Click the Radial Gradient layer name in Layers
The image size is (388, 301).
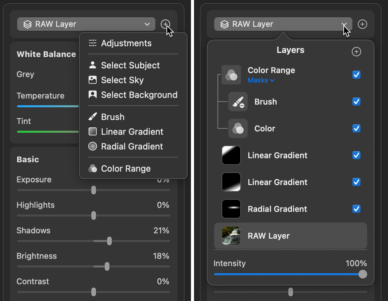point(277,209)
